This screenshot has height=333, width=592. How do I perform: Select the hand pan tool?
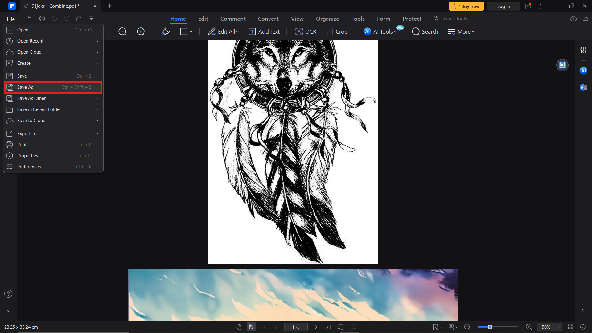pyautogui.click(x=239, y=327)
